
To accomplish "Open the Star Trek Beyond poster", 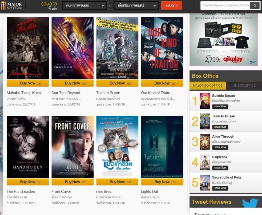I will point(72,48).
